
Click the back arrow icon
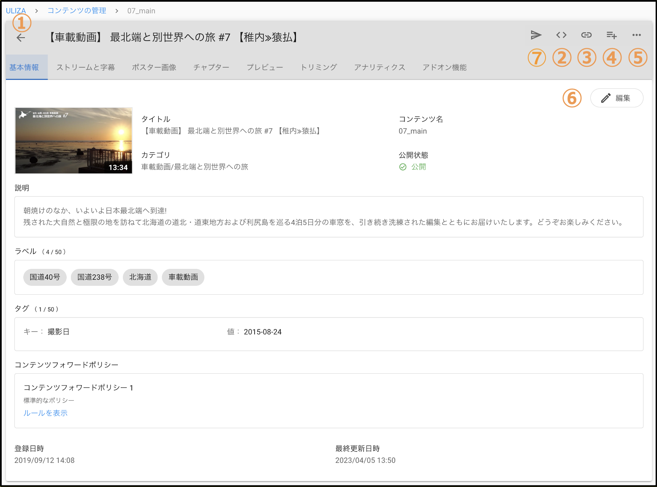(21, 38)
